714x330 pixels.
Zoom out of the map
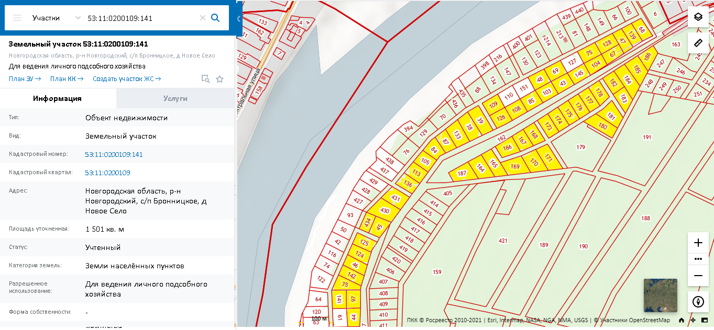(x=698, y=276)
